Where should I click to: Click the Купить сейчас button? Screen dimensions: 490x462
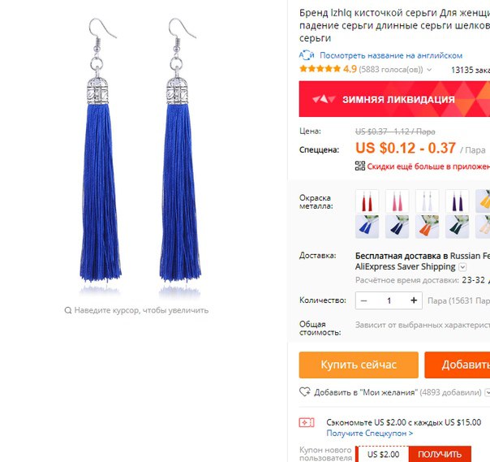[359, 365]
